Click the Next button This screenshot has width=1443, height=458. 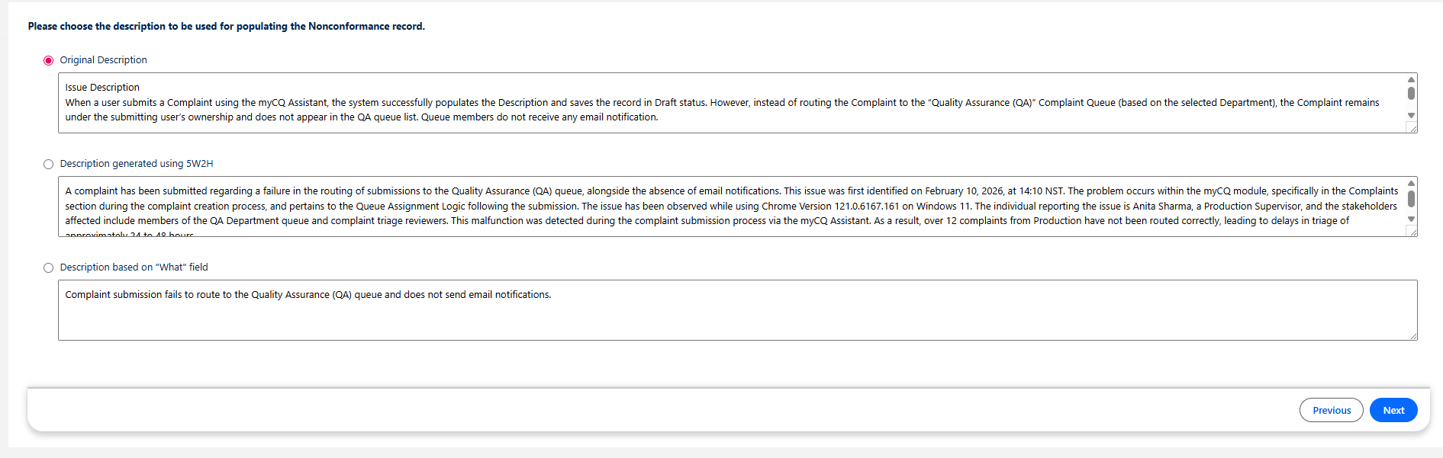point(1393,410)
